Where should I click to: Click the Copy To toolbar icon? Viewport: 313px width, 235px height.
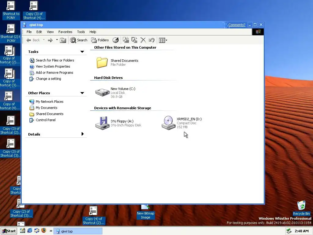[134, 40]
